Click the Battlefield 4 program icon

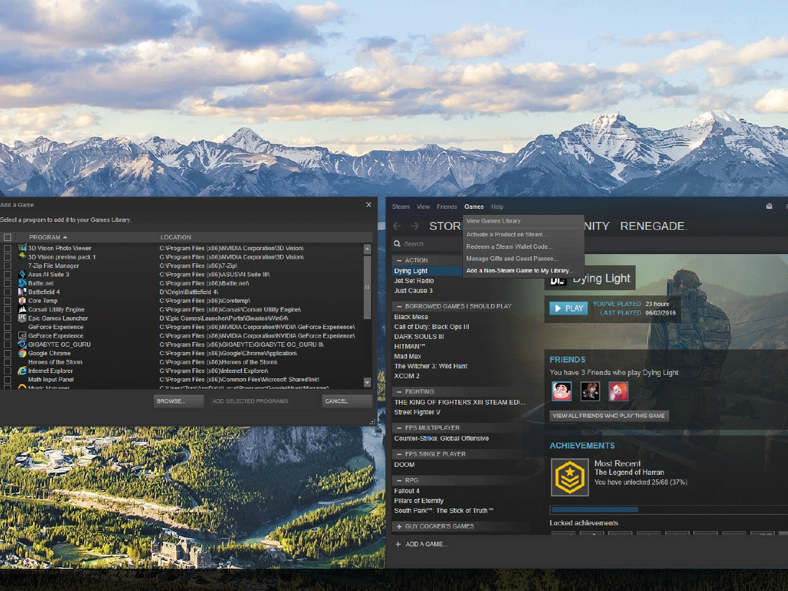(22, 292)
